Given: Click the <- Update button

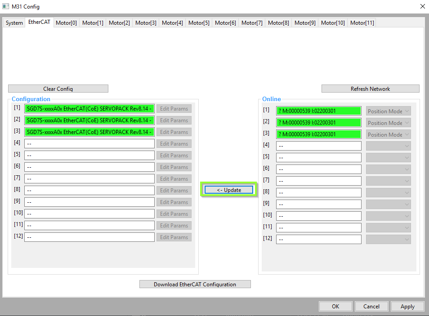Looking at the screenshot, I should click(229, 190).
